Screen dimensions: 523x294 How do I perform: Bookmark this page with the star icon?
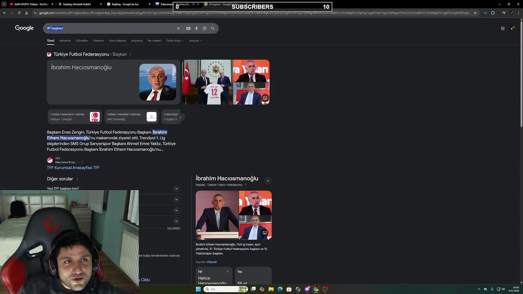tap(475, 13)
